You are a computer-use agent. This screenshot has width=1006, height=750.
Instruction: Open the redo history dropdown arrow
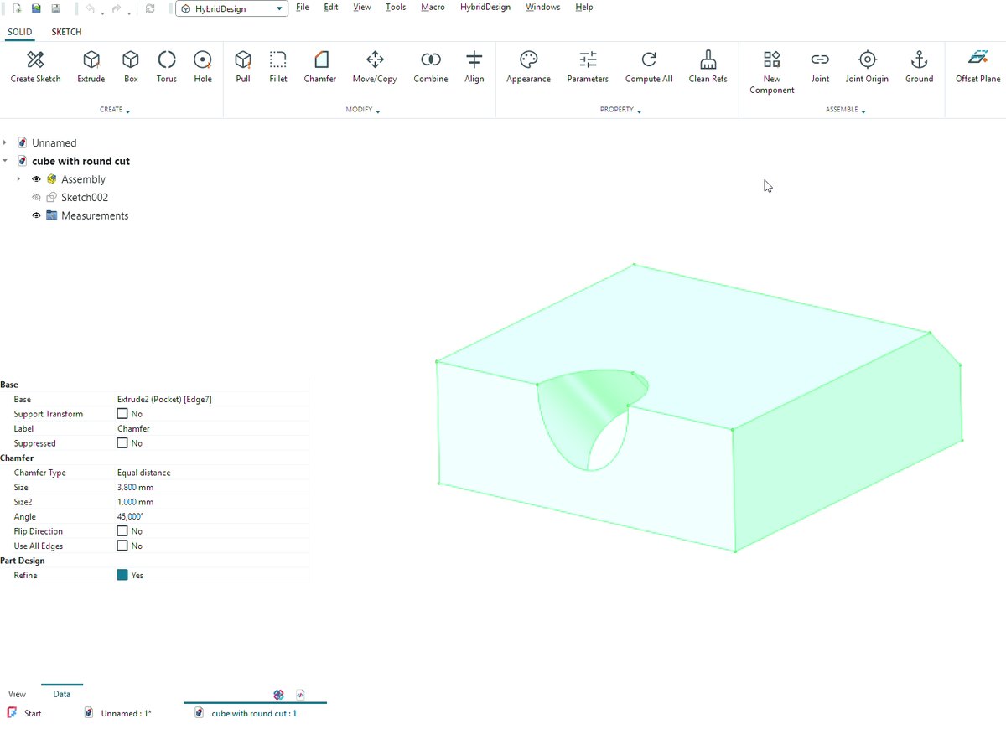(x=129, y=12)
